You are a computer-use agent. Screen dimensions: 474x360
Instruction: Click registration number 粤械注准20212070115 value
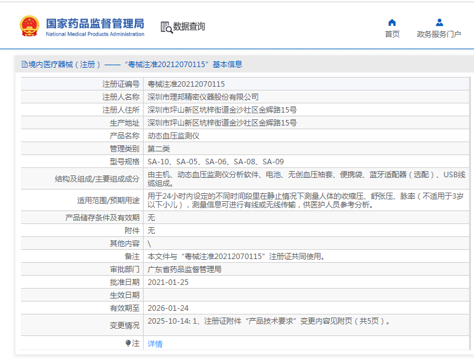coord(186,84)
